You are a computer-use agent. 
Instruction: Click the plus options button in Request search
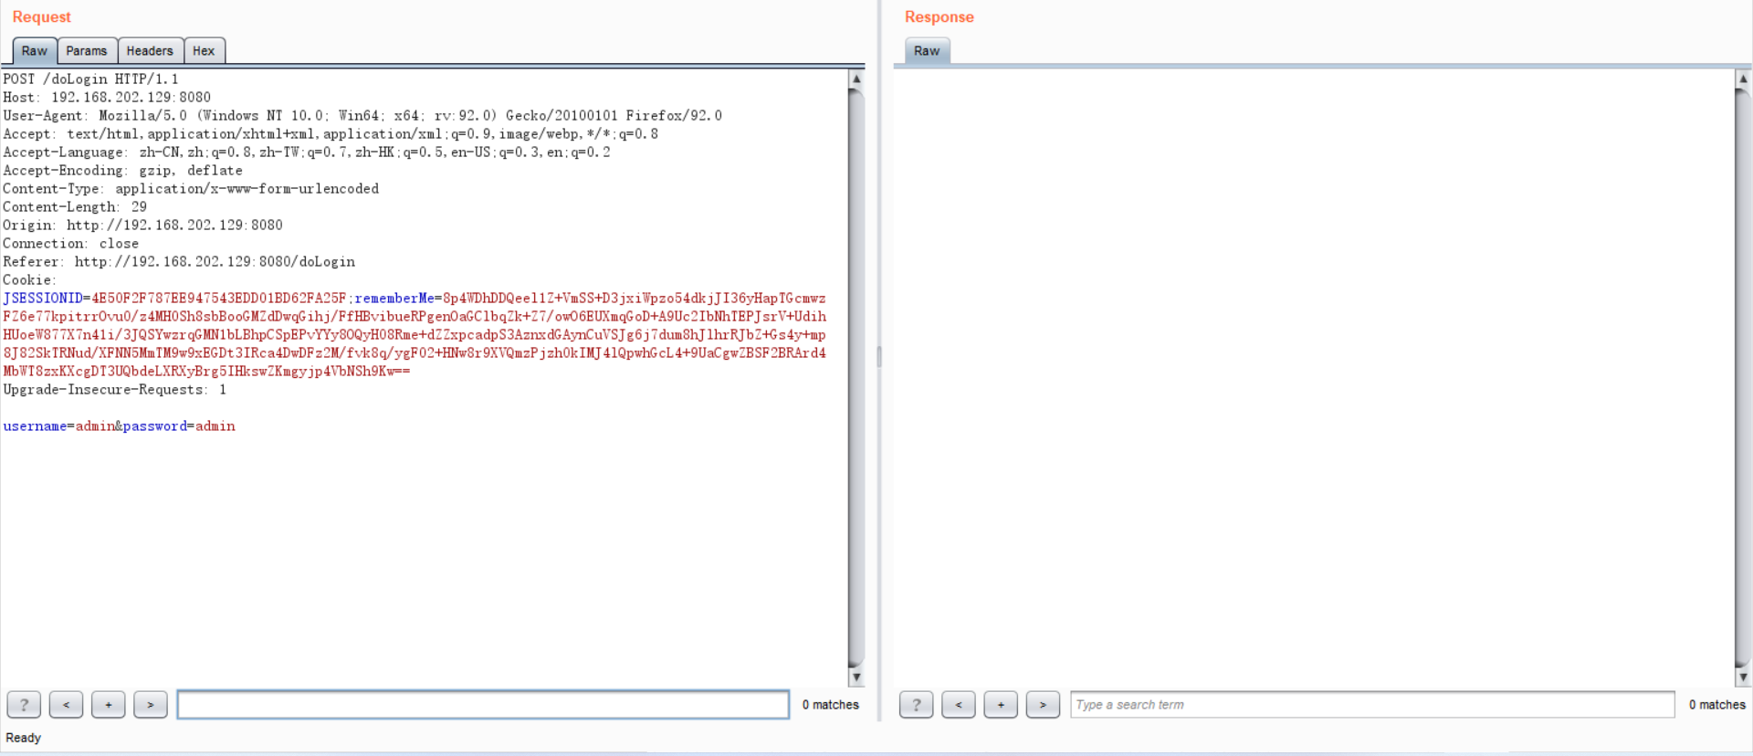[x=109, y=705]
